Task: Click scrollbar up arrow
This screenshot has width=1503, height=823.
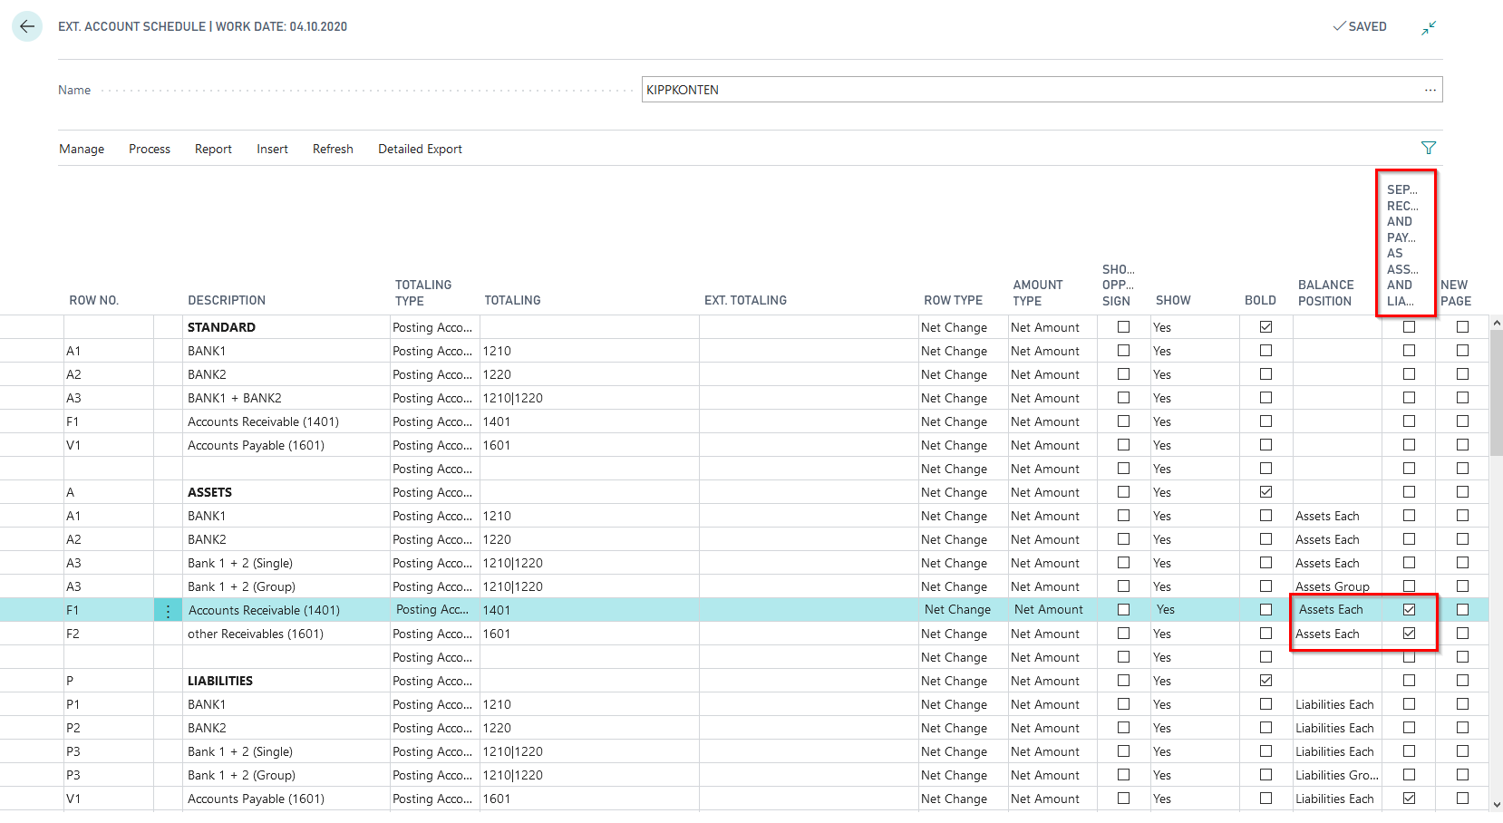Action: pyautogui.click(x=1496, y=322)
